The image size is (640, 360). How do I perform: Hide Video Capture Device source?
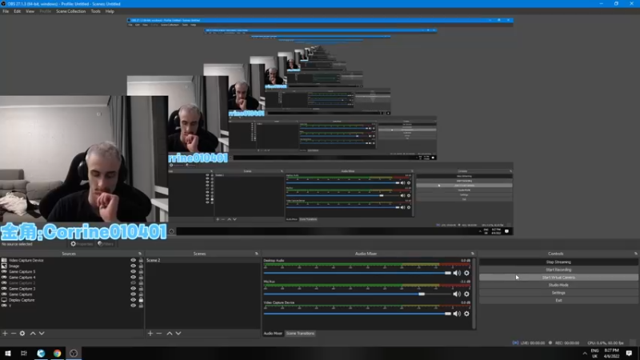point(133,260)
